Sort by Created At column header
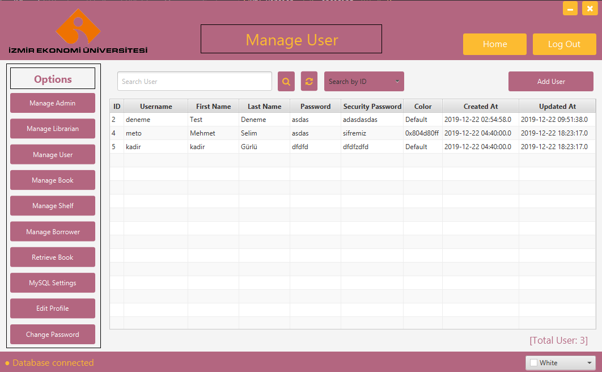 481,107
